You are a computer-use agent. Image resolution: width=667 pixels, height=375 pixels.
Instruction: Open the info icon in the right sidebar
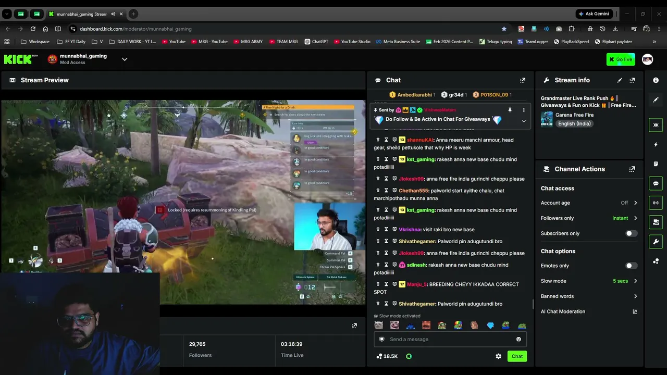pos(656,80)
